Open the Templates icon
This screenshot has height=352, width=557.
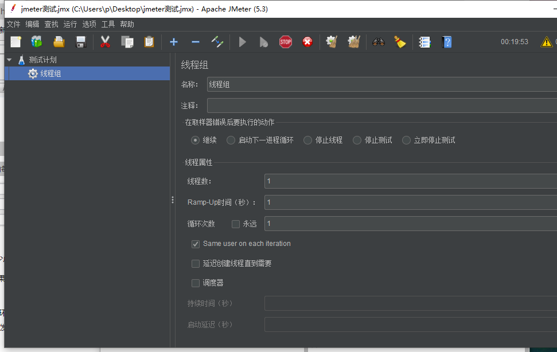37,42
